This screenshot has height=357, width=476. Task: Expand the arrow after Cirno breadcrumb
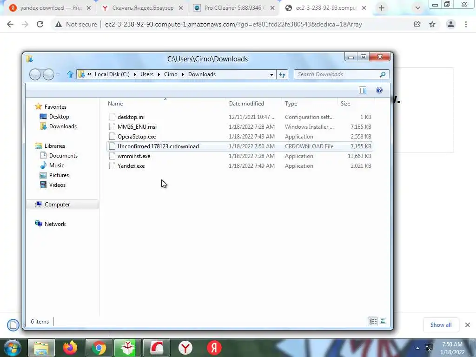[x=183, y=74]
